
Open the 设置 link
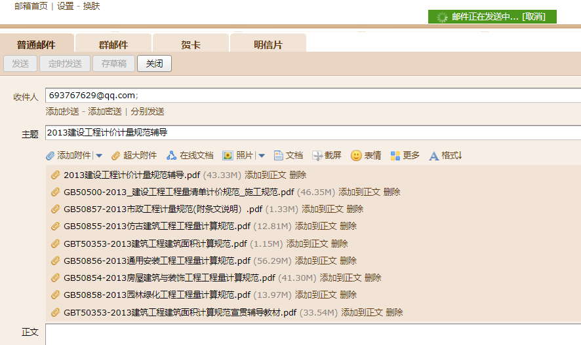click(66, 6)
